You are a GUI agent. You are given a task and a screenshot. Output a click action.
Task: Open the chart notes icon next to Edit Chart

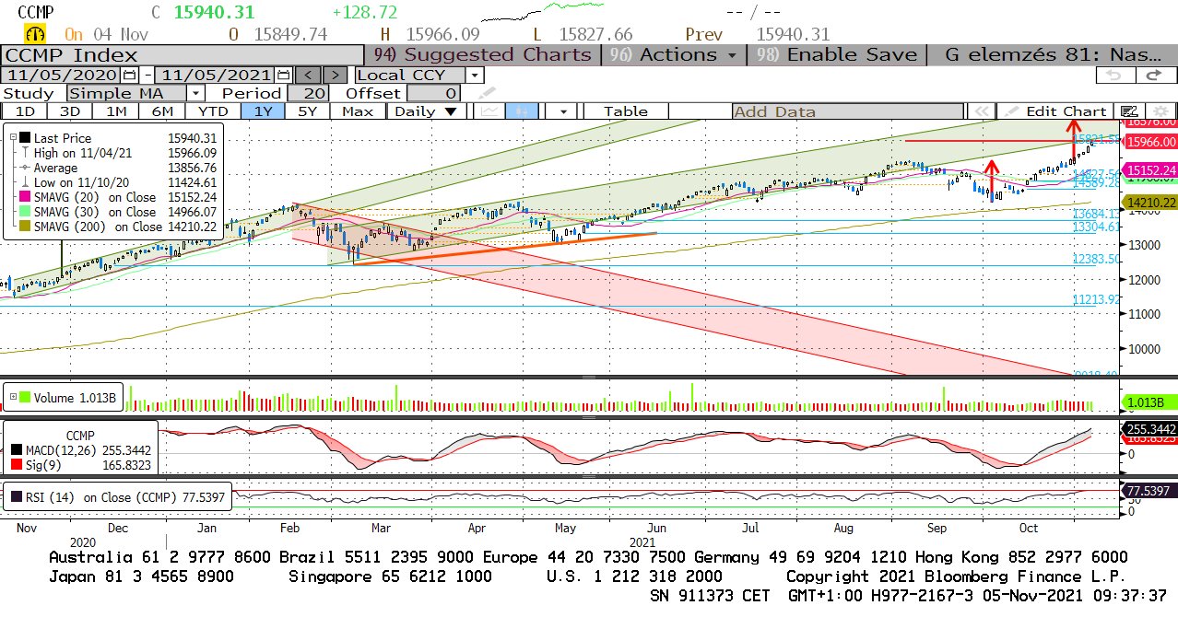point(1130,111)
